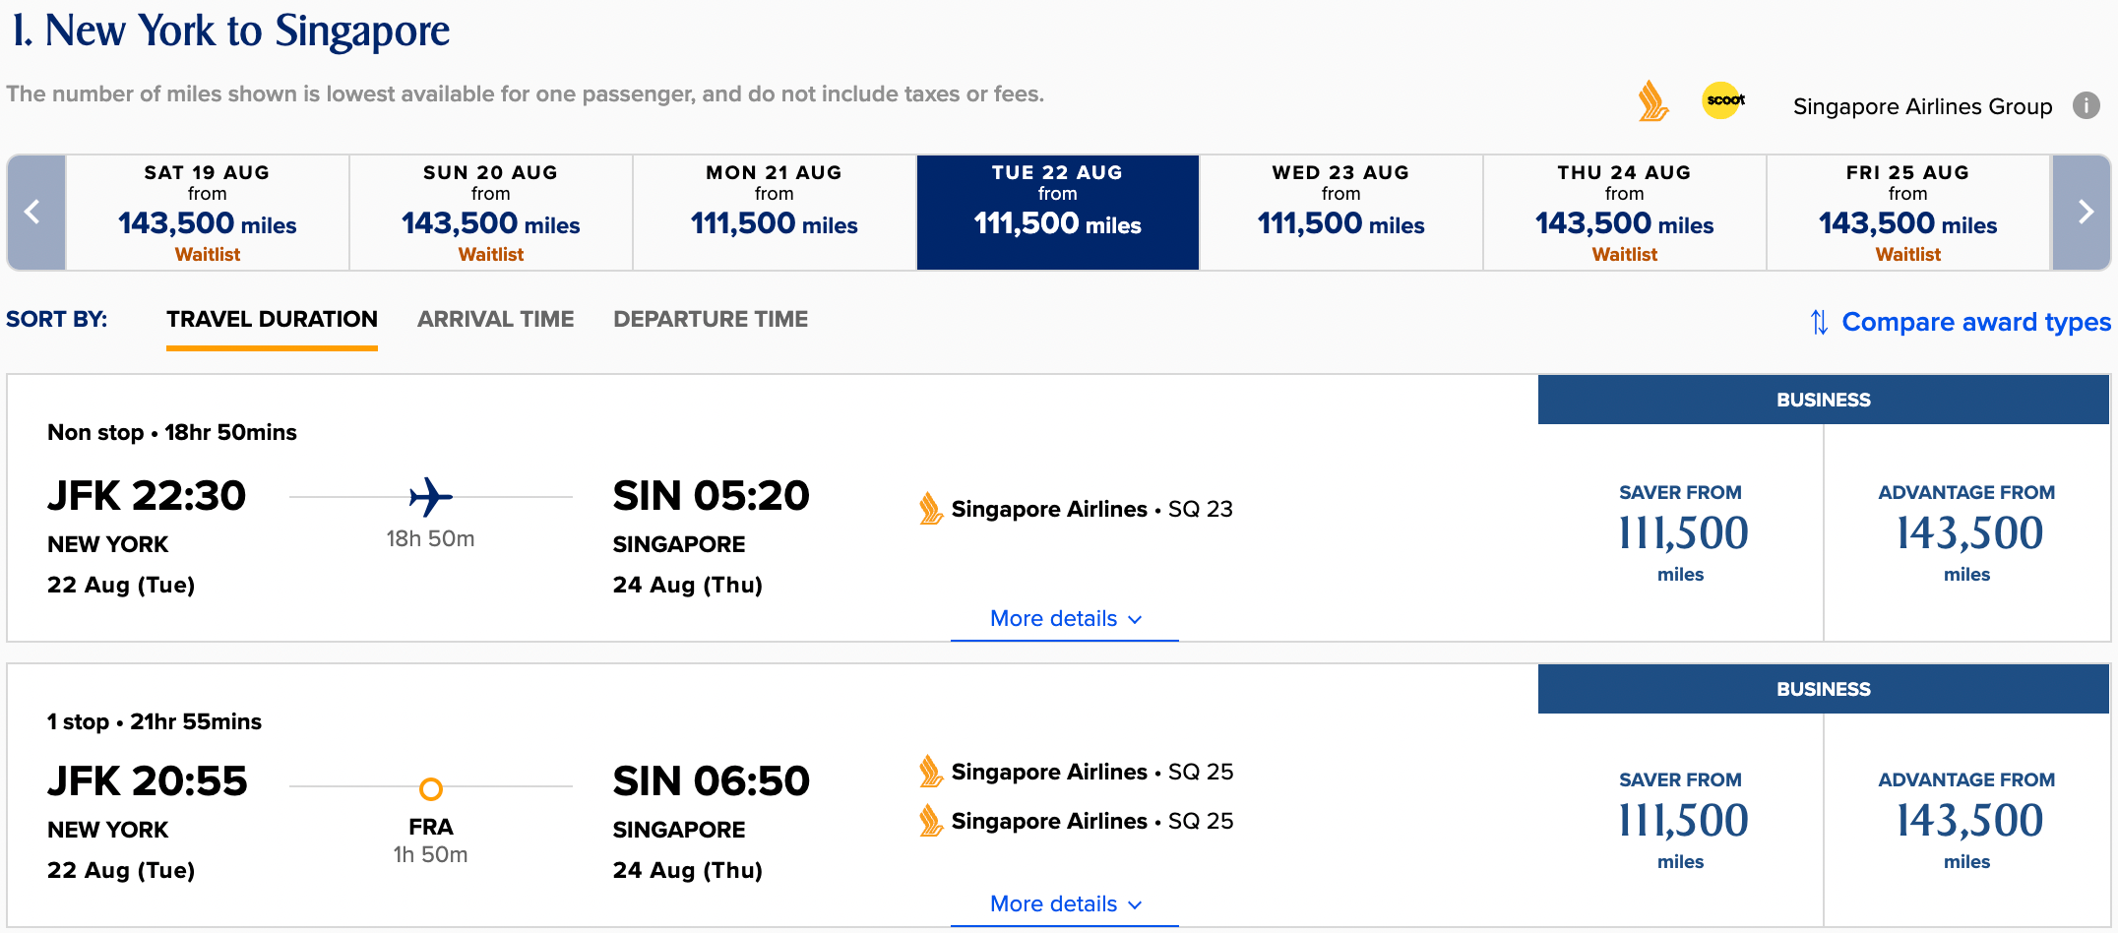Go to previous dates with left arrow
2118x933 pixels.
35,212
